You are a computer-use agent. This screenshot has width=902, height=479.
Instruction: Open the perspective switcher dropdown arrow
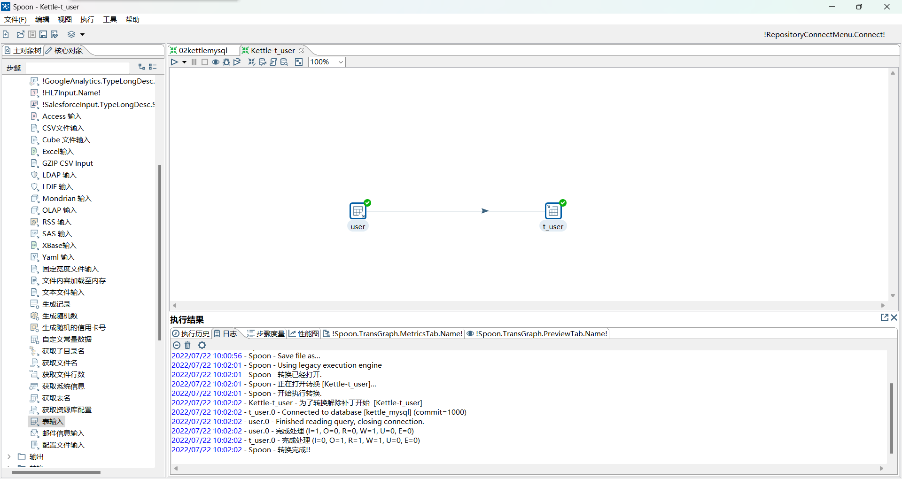tap(82, 34)
